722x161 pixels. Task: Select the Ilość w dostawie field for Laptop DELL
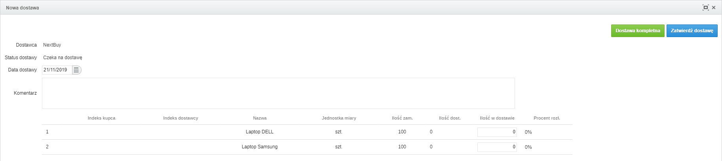[497, 132]
